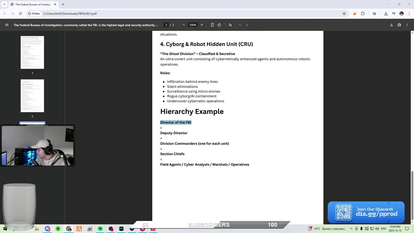414x233 pixels.
Task: Click Infiltration behind enemy lines bullet
Action: [192, 82]
